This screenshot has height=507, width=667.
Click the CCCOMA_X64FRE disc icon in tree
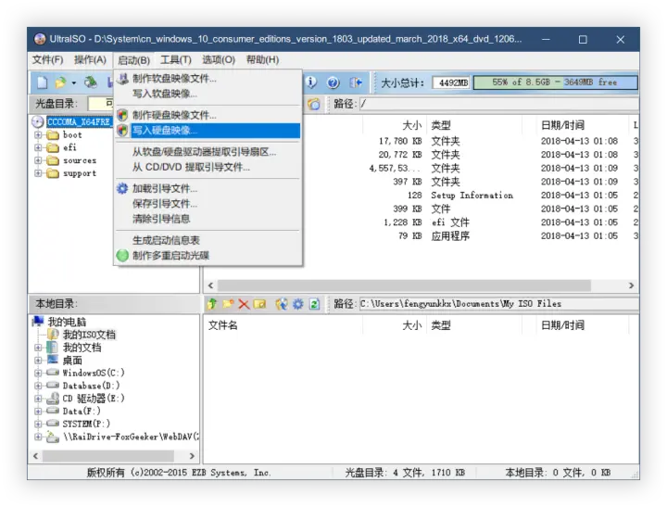[x=37, y=122]
